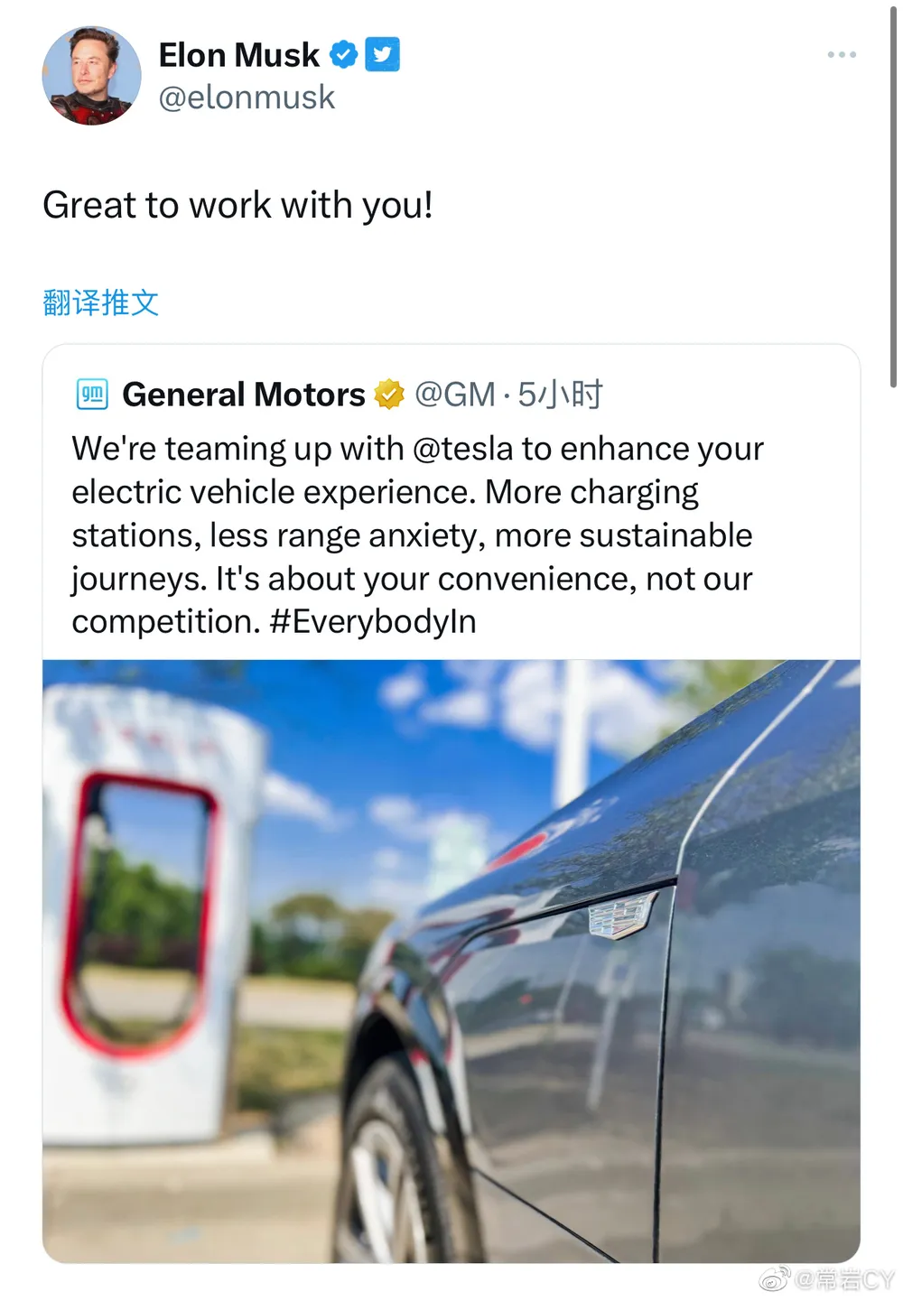This screenshot has width=903, height=1301.
Task: Click the gold verified badge next to General Motors
Action: pyautogui.click(x=389, y=395)
